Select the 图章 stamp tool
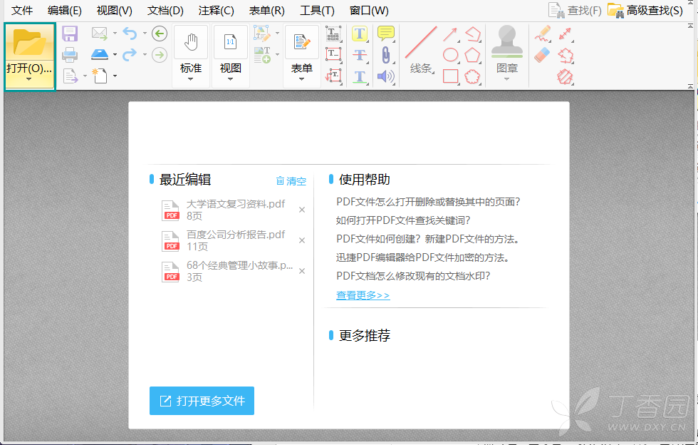This screenshot has height=445, width=698. pyautogui.click(x=506, y=41)
